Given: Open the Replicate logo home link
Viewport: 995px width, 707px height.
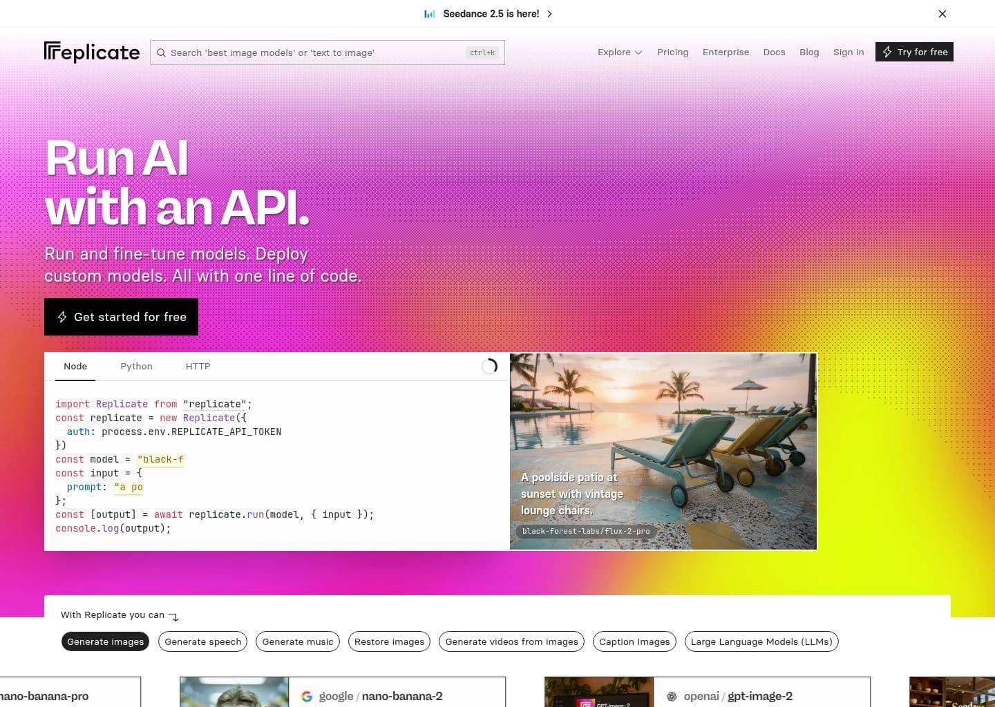Looking at the screenshot, I should 92,52.
